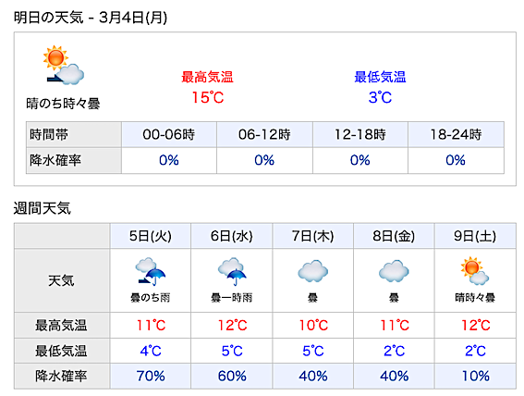The width and height of the screenshot is (524, 396).
Task: Click the 12℃ high temperature for 6日(水)
Action: point(232,325)
